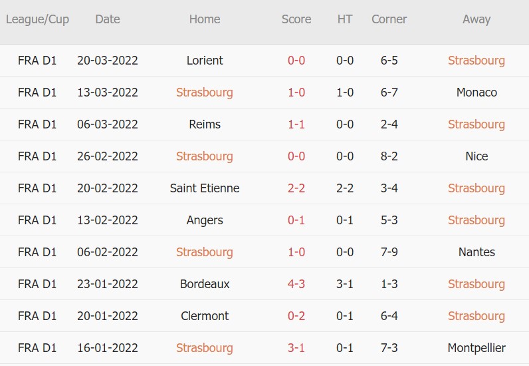This screenshot has width=529, height=366.
Task: Select Reims team name
Action: coord(205,124)
